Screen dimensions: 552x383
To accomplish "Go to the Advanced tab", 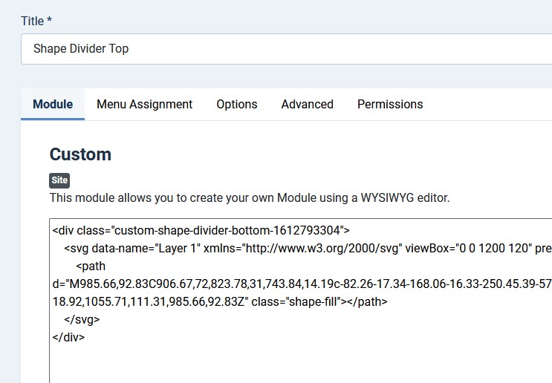I will [x=308, y=104].
